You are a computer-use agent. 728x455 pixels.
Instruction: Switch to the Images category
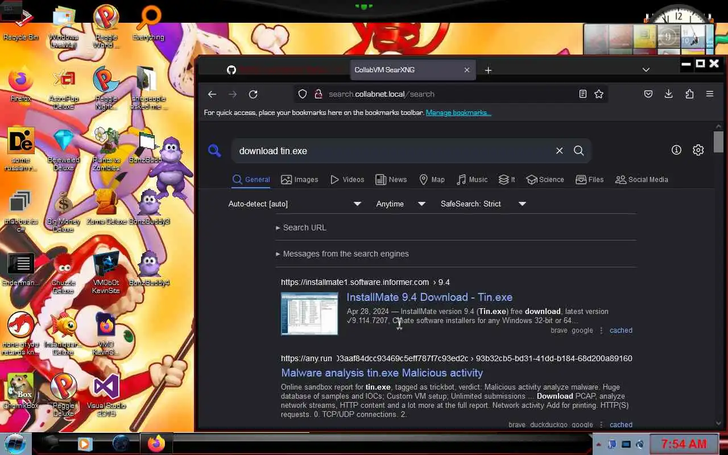[x=300, y=180]
